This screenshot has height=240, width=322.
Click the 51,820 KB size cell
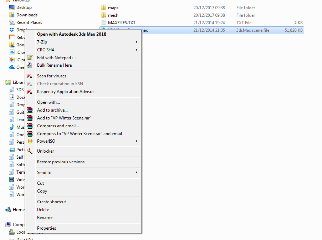point(293,30)
